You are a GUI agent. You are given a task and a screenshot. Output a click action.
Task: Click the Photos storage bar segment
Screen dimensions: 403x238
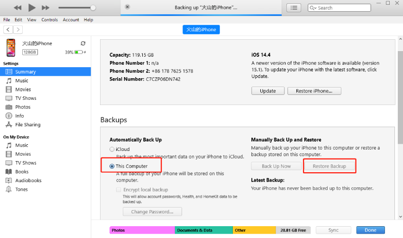(x=142, y=230)
